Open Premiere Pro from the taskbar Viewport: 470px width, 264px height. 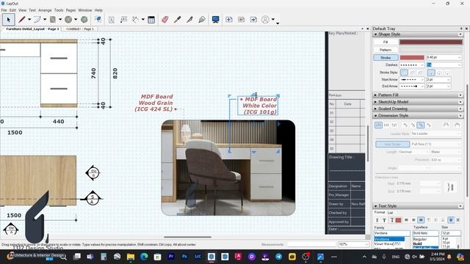(171, 257)
